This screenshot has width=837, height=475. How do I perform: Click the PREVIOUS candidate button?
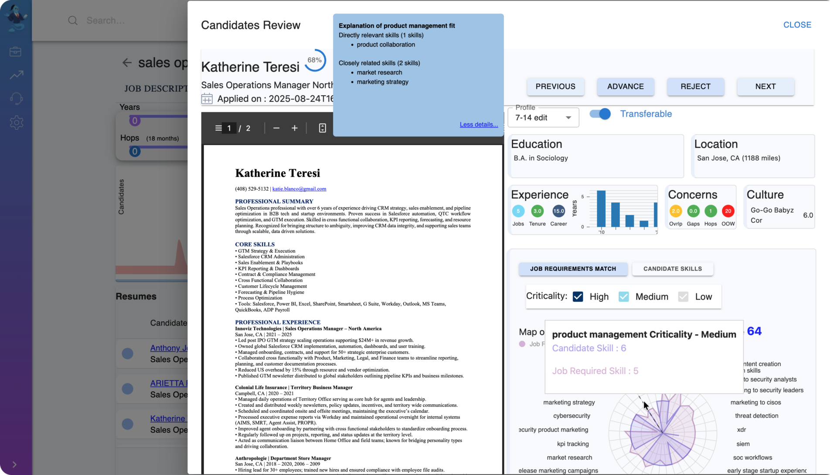[x=555, y=87]
